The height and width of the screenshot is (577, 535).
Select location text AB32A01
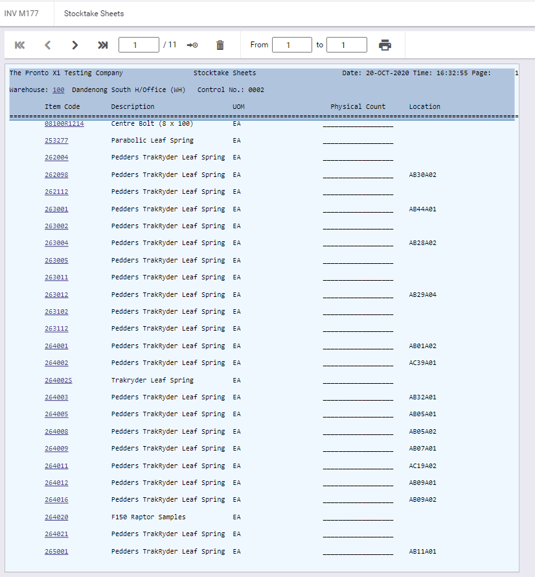[422, 397]
